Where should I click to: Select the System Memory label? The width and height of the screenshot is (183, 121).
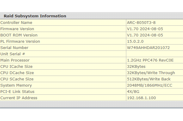pyautogui.click(x=16, y=85)
